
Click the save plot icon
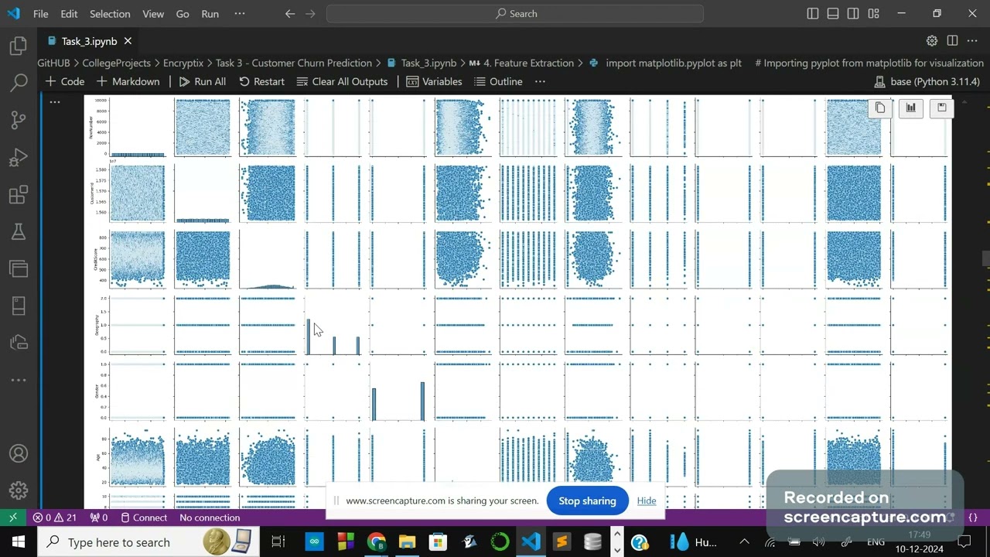coord(942,108)
